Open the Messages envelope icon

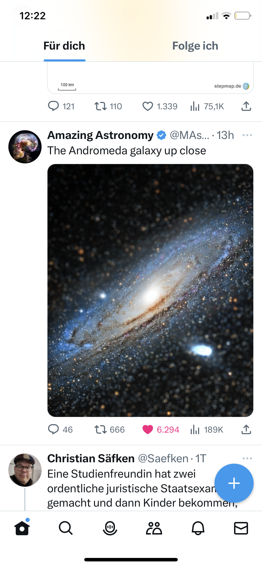coord(241,528)
